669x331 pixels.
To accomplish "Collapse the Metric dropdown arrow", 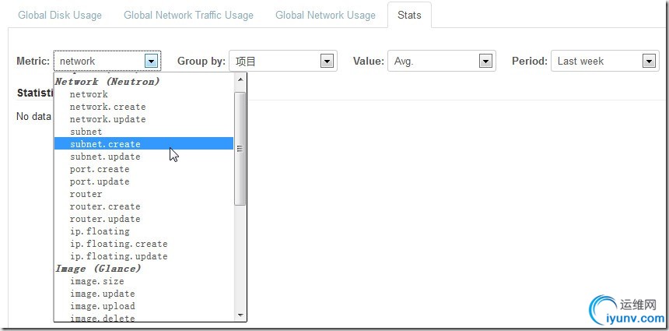I will pyautogui.click(x=152, y=61).
